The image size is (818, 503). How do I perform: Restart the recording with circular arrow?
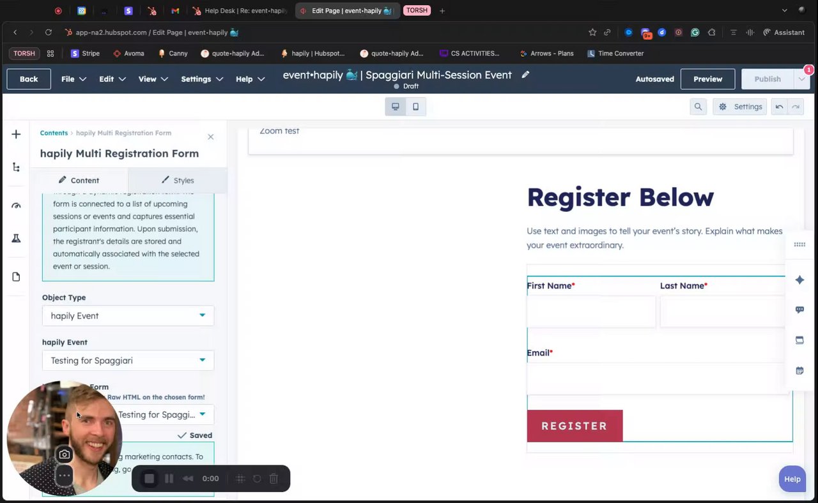pos(257,478)
